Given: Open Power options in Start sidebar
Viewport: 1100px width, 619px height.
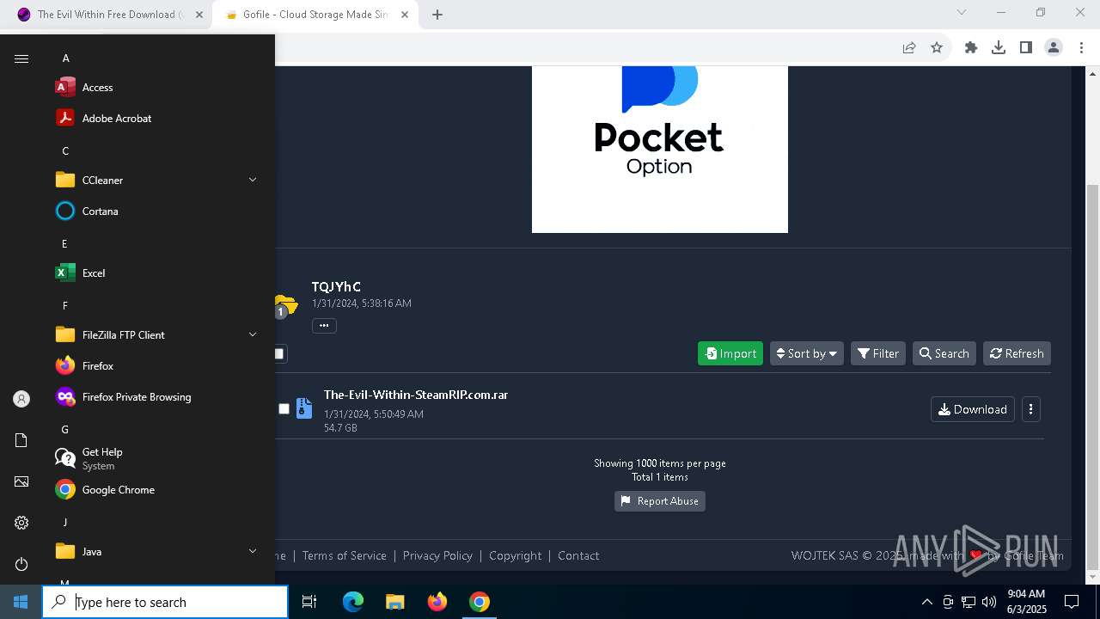Looking at the screenshot, I should tap(21, 564).
